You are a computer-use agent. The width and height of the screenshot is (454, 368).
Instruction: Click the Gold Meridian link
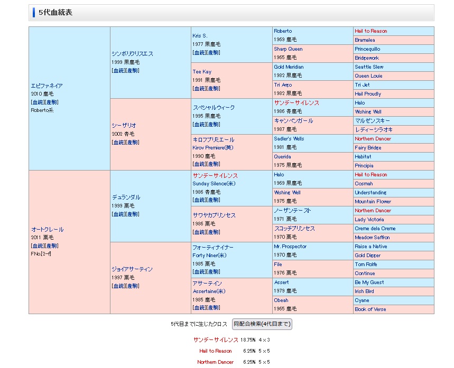coord(289,67)
